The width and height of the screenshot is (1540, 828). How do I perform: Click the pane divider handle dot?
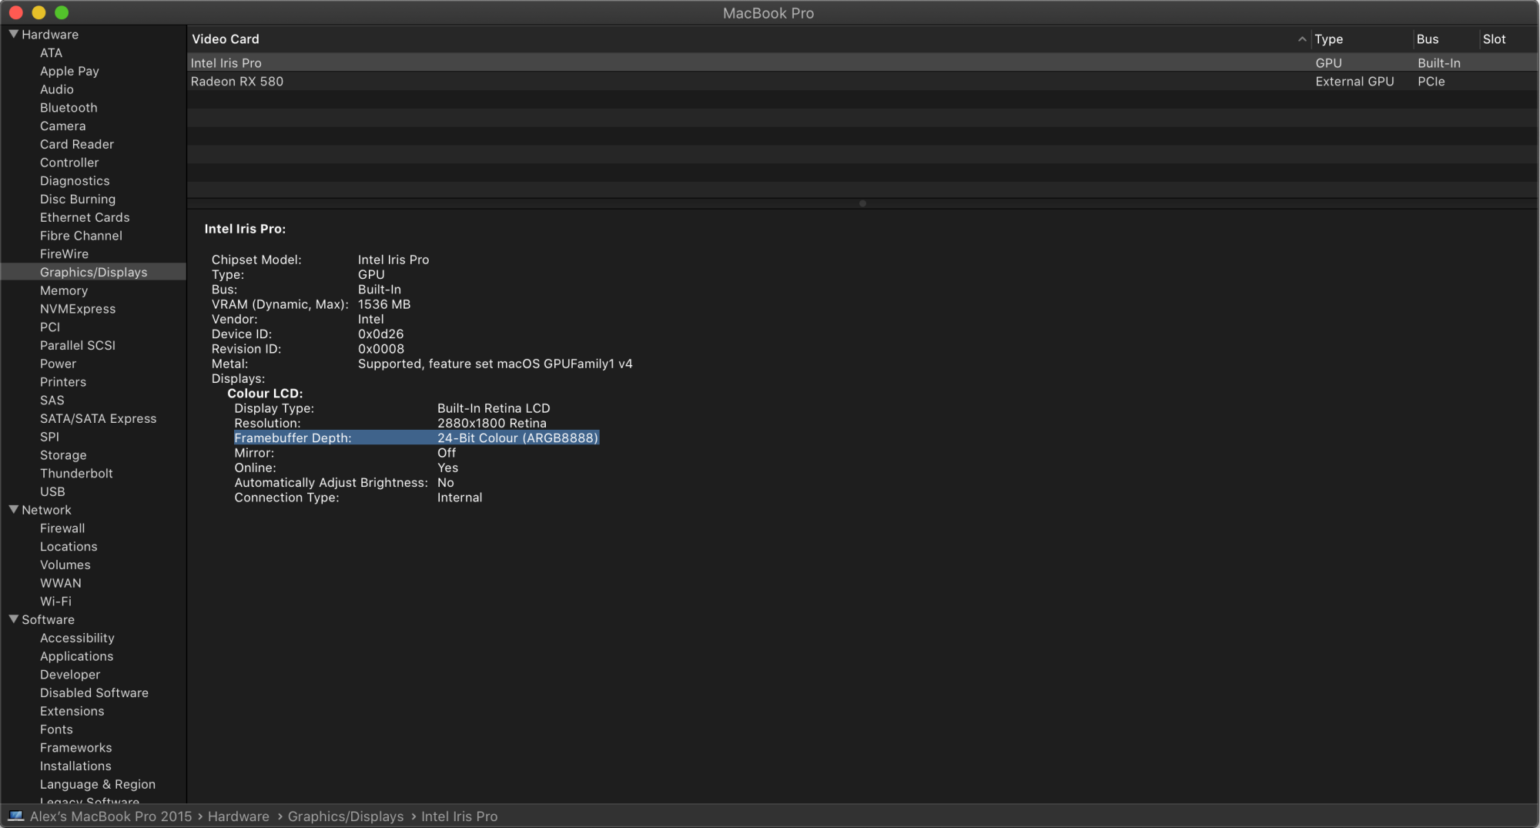pos(862,203)
